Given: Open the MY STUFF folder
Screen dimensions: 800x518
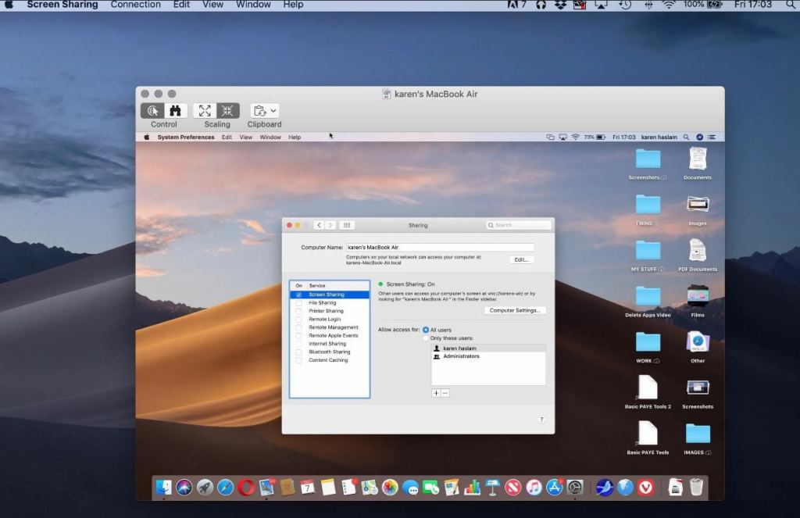Looking at the screenshot, I should point(648,255).
